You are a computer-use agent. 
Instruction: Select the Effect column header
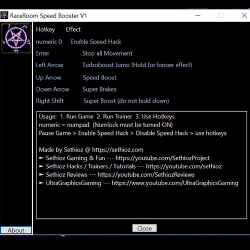pyautogui.click(x=73, y=29)
